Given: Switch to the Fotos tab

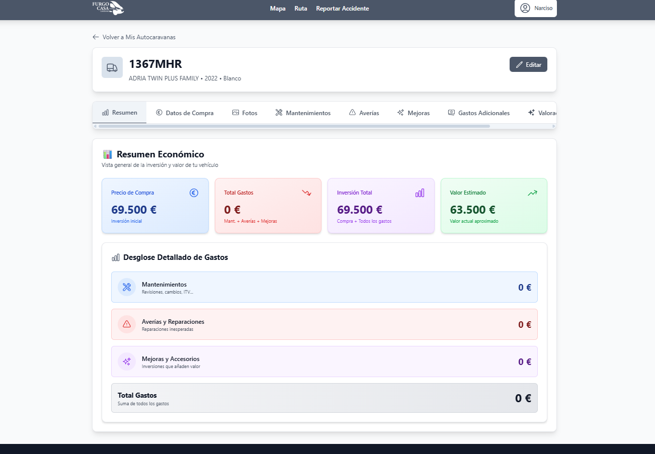Looking at the screenshot, I should coord(244,113).
